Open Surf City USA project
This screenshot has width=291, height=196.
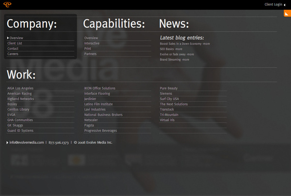pyautogui.click(x=169, y=99)
